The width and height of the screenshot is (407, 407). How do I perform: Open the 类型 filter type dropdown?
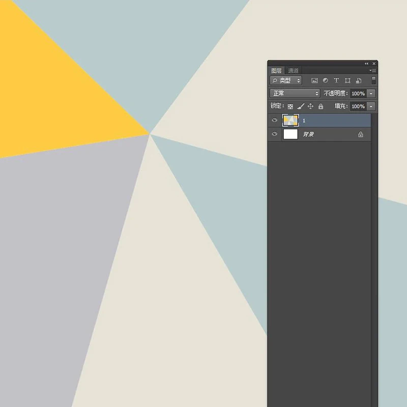[x=286, y=80]
